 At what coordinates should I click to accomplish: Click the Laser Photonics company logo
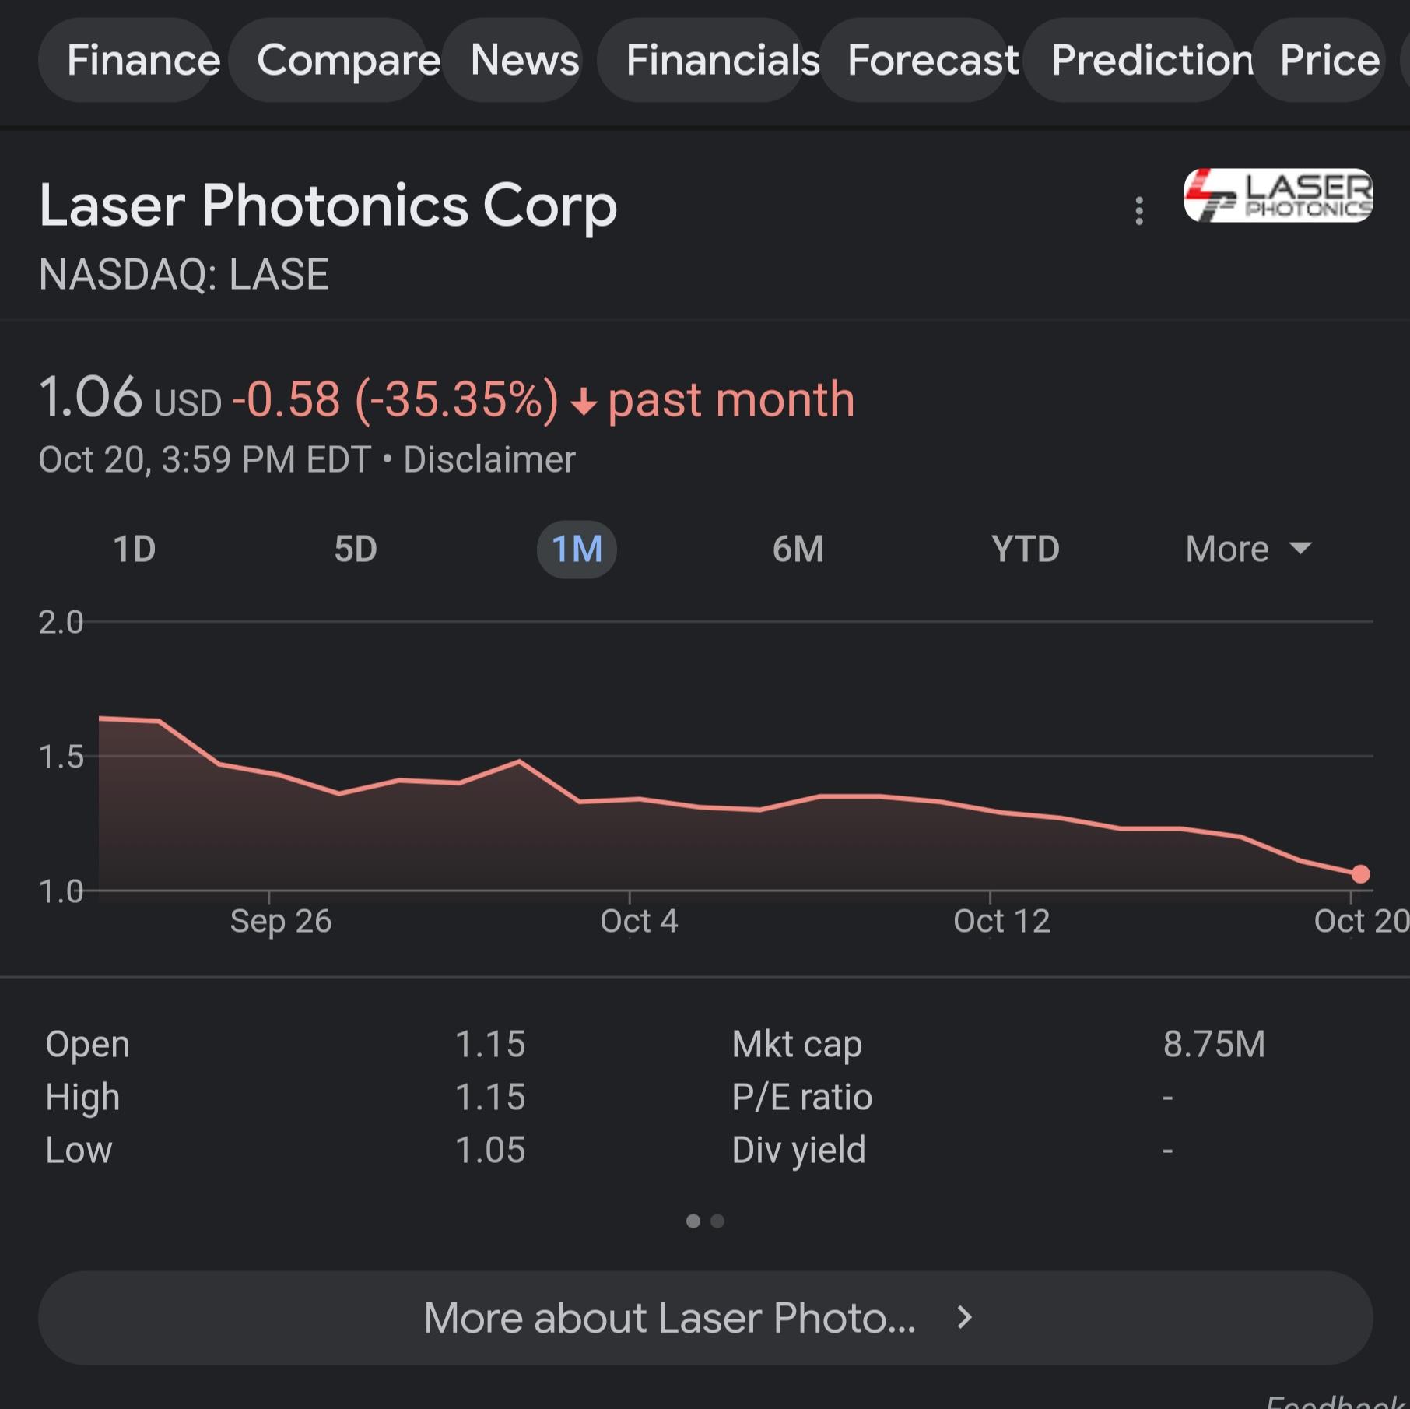[x=1278, y=195]
